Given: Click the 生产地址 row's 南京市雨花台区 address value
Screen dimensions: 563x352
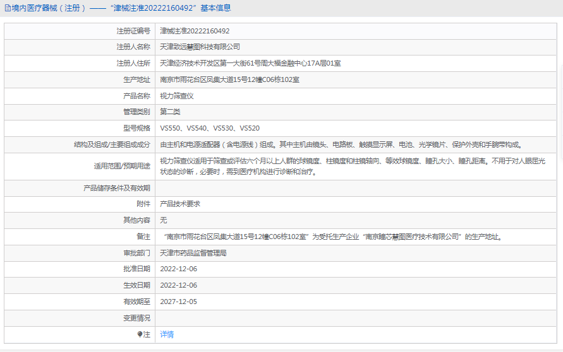Looking at the screenshot, I should point(229,79).
